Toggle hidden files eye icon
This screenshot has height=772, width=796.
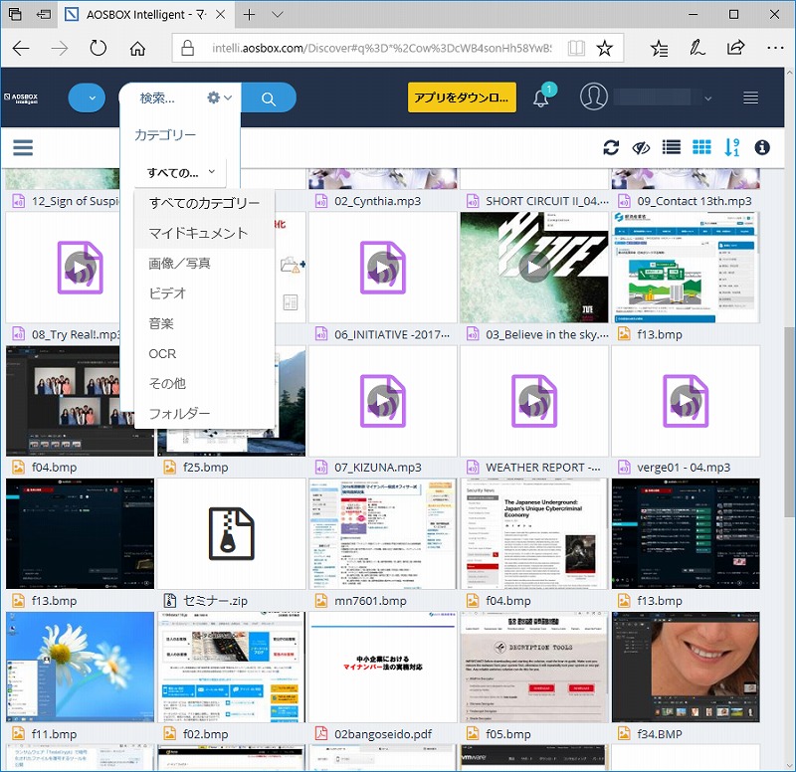point(641,147)
